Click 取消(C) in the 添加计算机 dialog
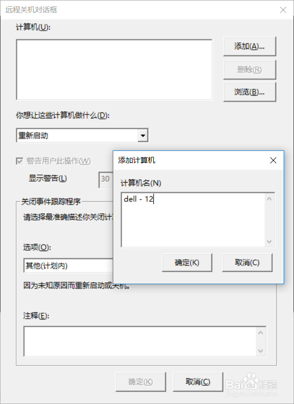 [247, 262]
